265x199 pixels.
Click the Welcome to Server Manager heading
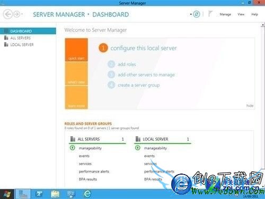coord(95,30)
